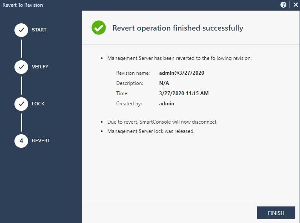Image resolution: width=300 pixels, height=223 pixels.
Task: Click the 'Revert operation finished successfully' heading
Action: 178,28
